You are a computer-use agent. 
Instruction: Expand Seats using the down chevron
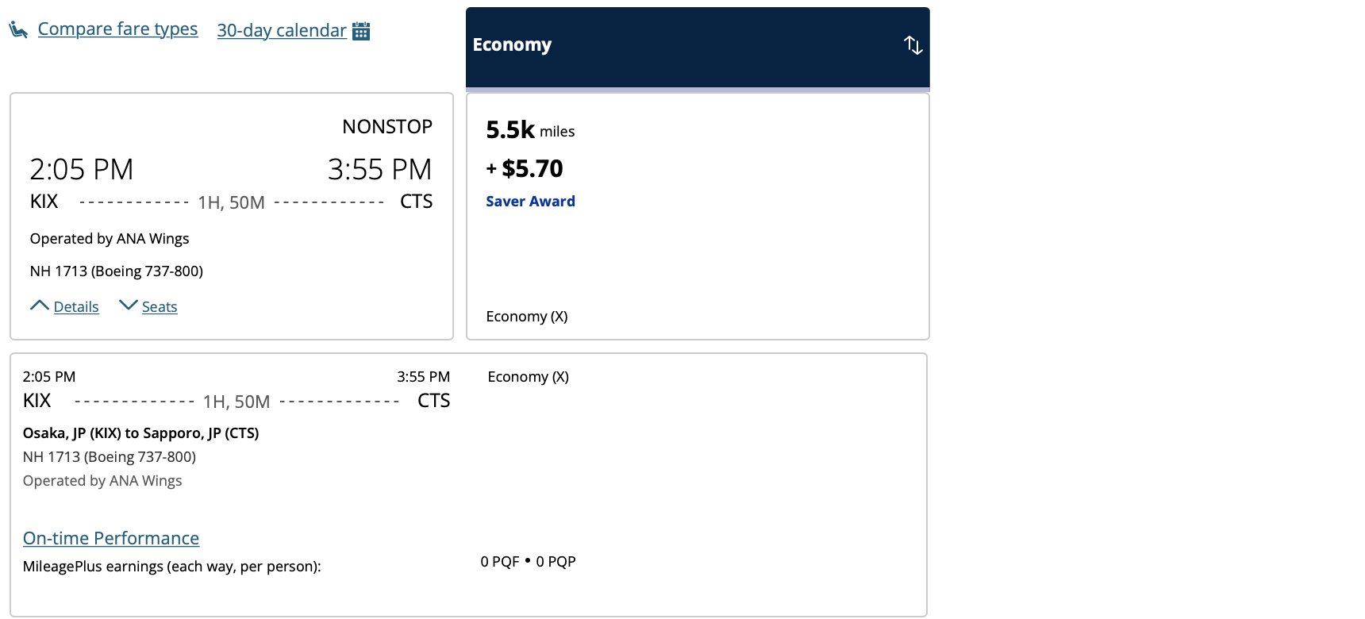tap(128, 305)
